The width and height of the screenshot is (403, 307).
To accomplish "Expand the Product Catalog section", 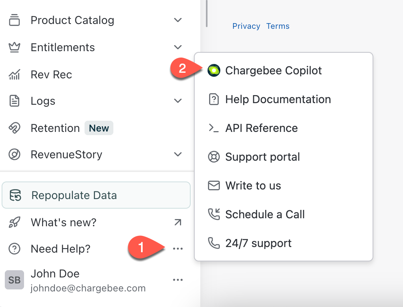I will point(177,20).
